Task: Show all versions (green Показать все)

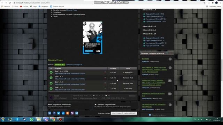Action: tap(60, 65)
